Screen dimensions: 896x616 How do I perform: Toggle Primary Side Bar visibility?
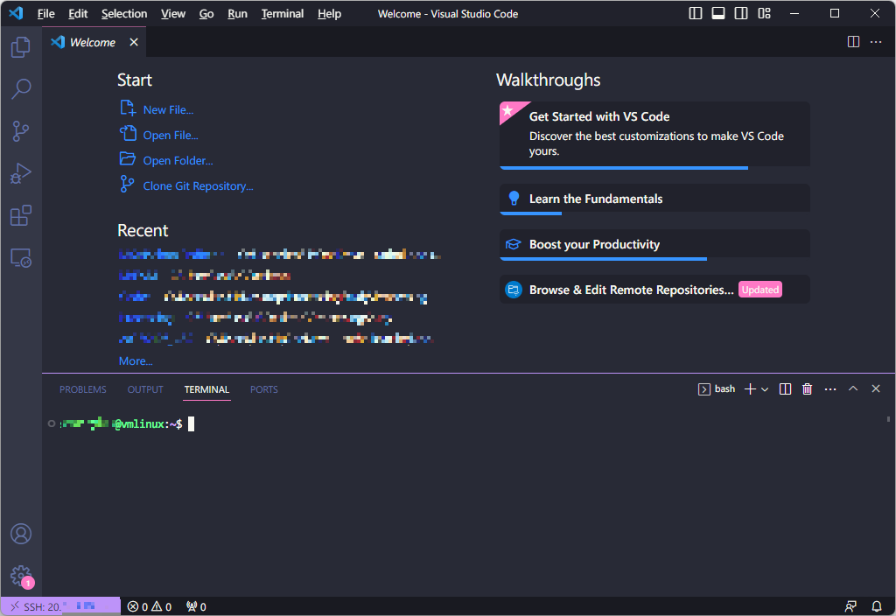click(x=696, y=13)
